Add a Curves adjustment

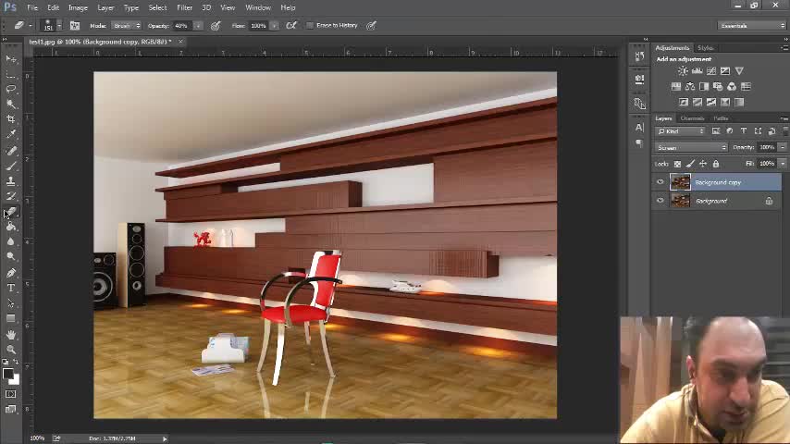[x=710, y=71]
